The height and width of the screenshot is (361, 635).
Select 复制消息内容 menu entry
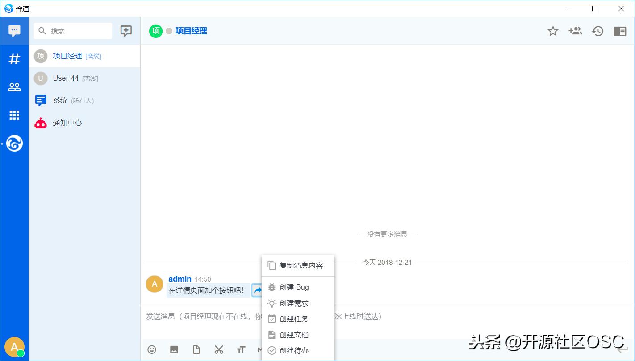click(x=298, y=266)
